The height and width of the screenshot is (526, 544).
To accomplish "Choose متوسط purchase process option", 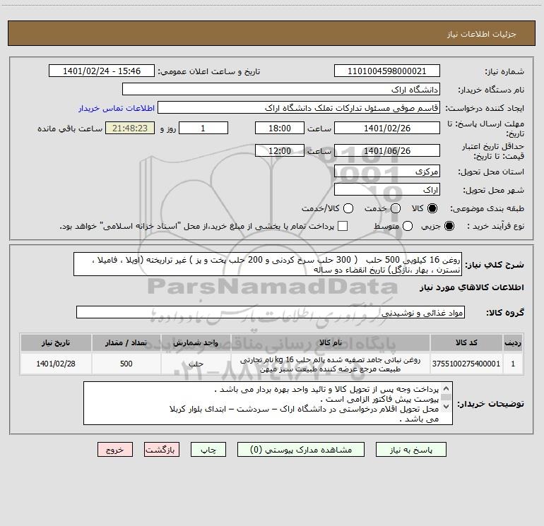I will [x=408, y=227].
